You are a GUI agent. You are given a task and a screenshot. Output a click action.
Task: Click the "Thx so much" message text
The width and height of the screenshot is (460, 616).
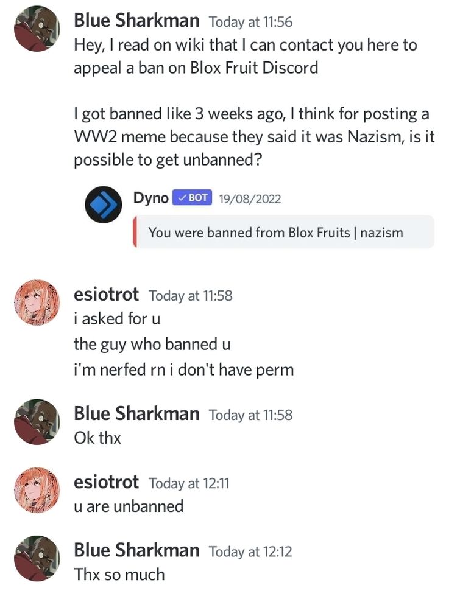pyautogui.click(x=119, y=574)
